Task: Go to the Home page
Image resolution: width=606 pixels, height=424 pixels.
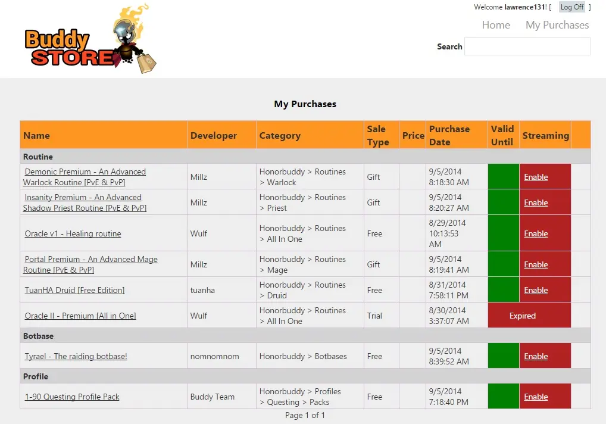Action: pos(496,25)
